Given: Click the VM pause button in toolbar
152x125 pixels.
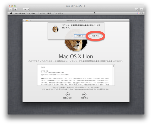Looking at the screenshot, I should pos(11,9).
